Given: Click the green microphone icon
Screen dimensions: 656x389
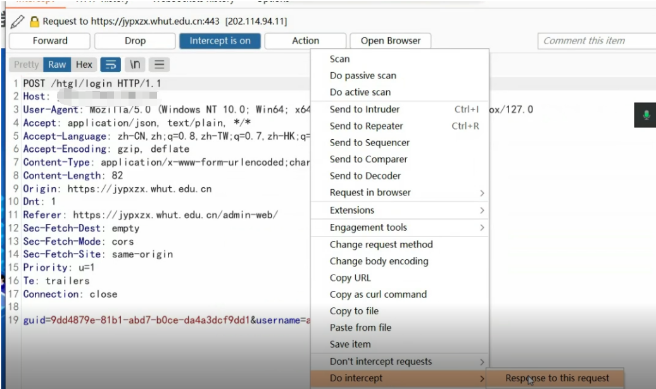Looking at the screenshot, I should pos(647,115).
